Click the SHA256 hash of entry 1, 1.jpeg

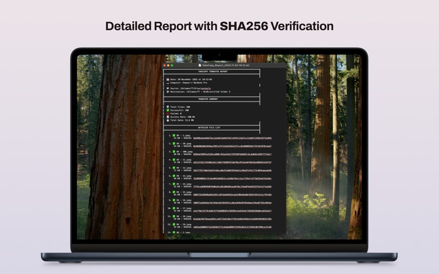pyautogui.click(x=232, y=138)
